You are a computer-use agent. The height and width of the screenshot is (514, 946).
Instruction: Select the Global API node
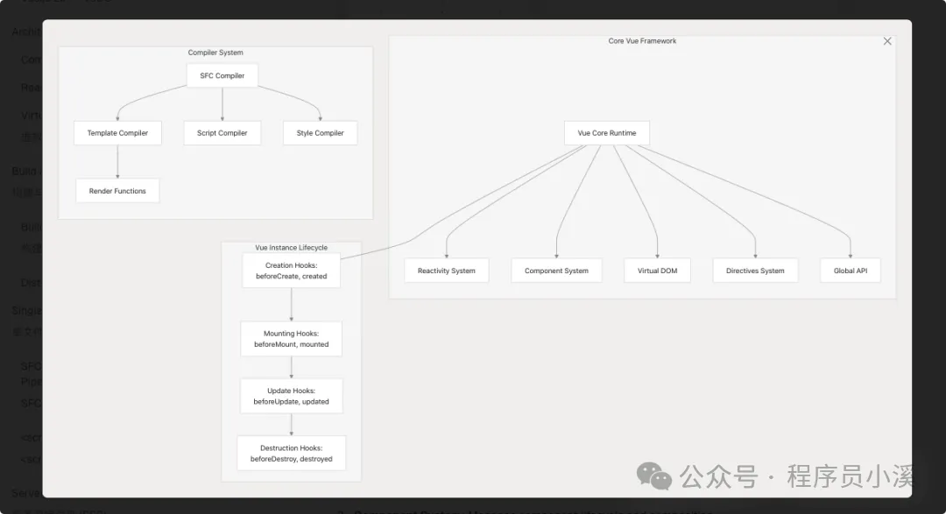[850, 271]
